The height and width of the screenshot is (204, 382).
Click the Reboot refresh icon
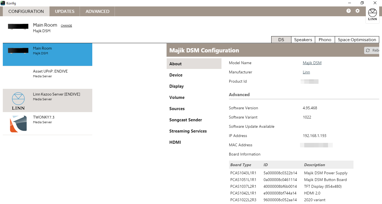pos(367,50)
